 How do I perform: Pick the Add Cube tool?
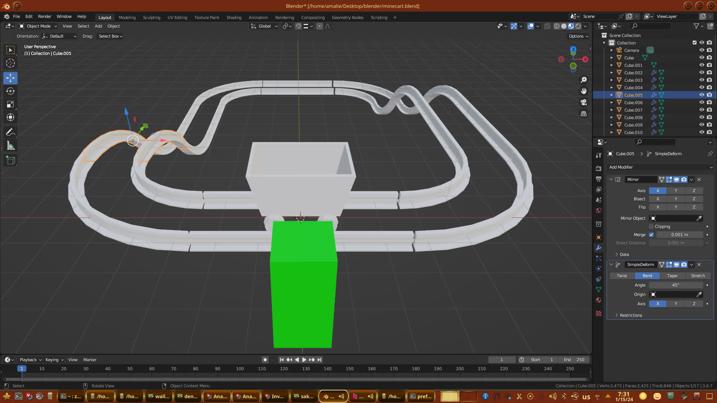pyautogui.click(x=10, y=160)
